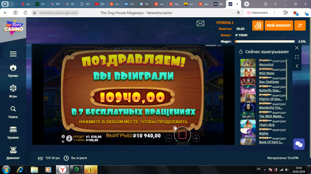Open the That's Rich game link
This screenshot has width=311, height=174.
coord(267,125)
